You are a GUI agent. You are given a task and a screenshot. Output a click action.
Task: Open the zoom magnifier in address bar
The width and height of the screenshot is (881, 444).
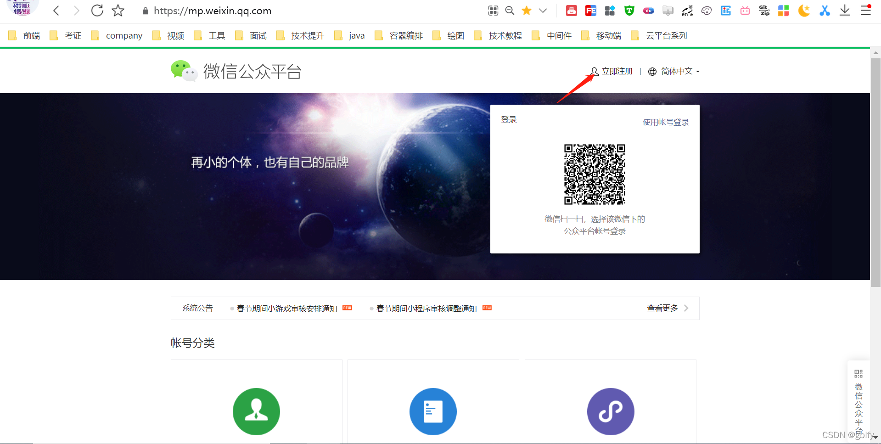tap(510, 11)
